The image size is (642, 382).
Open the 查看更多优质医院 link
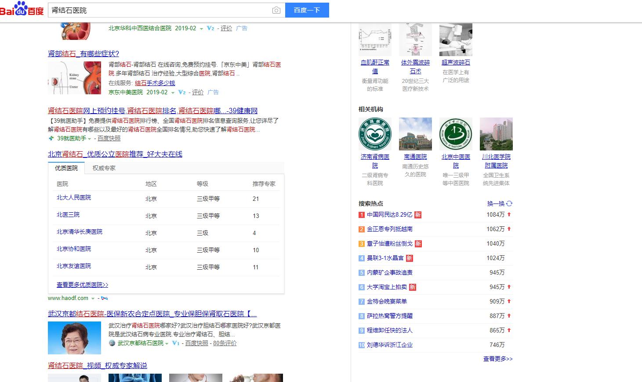point(82,284)
